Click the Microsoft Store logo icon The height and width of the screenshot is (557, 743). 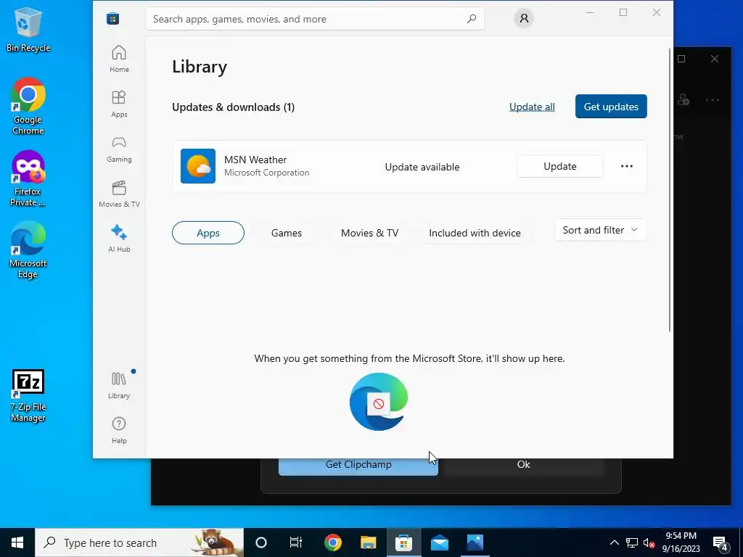pyautogui.click(x=112, y=19)
